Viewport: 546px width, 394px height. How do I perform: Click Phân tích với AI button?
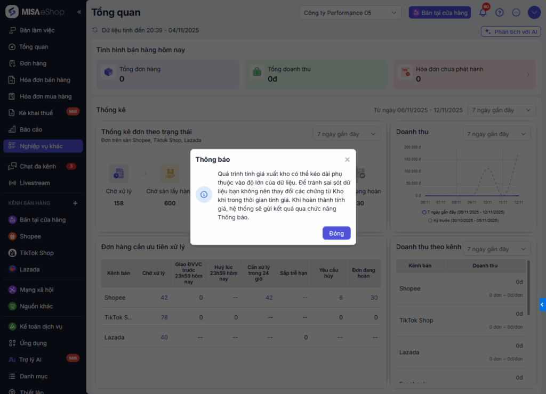[x=511, y=32]
